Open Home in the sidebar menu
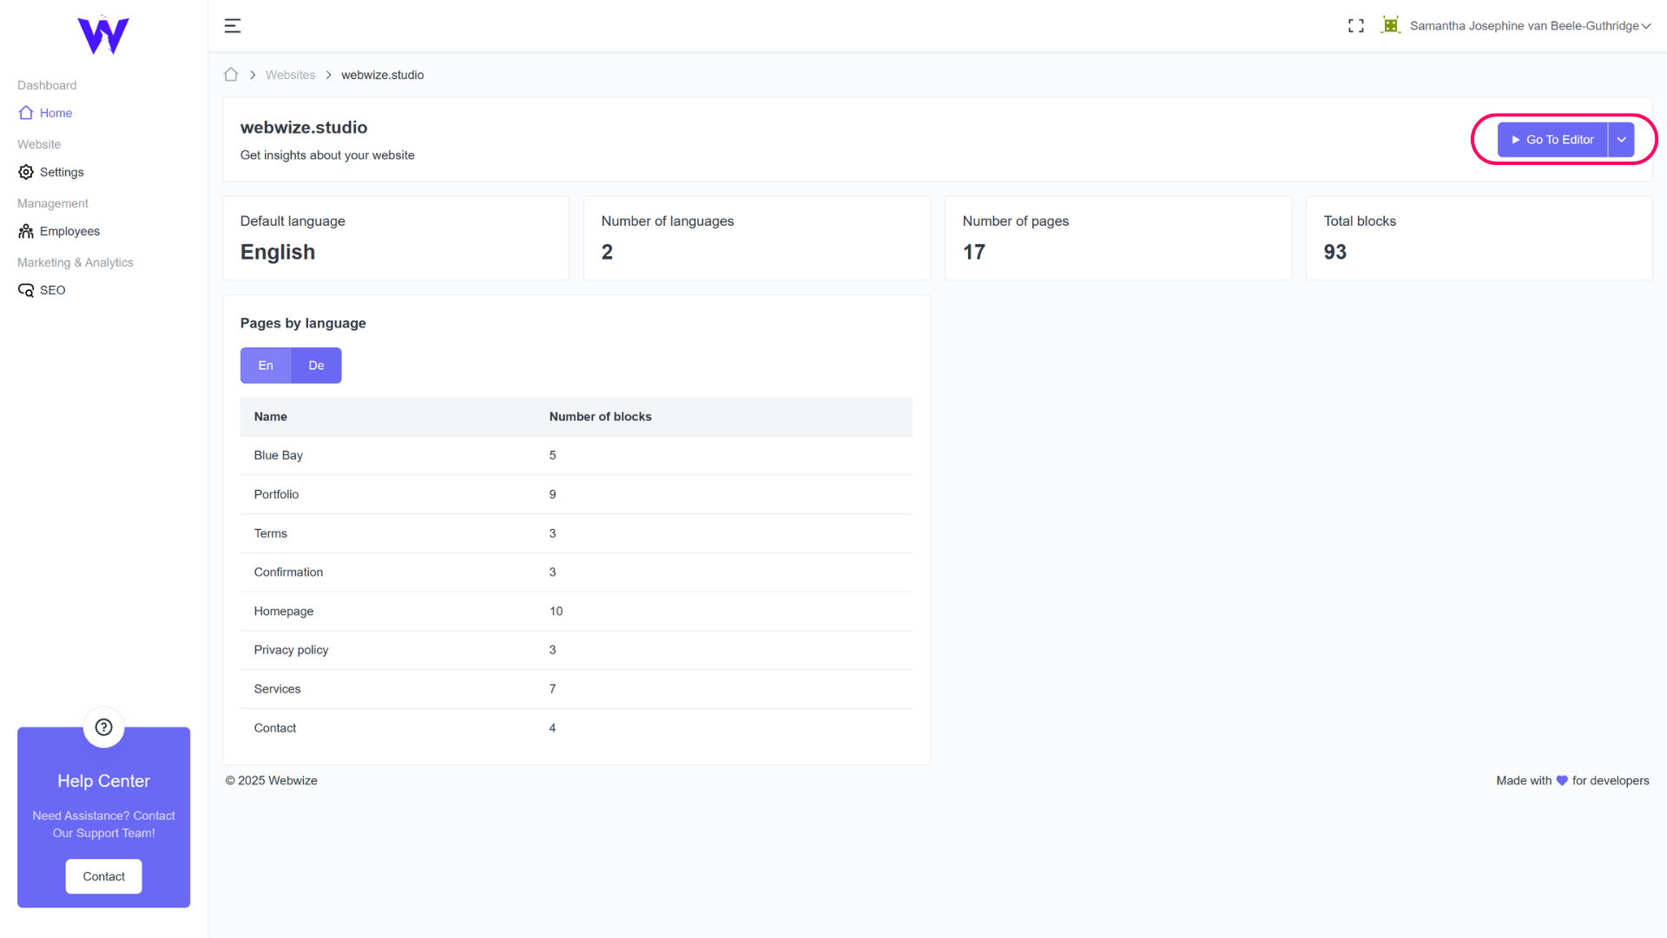 click(56, 113)
